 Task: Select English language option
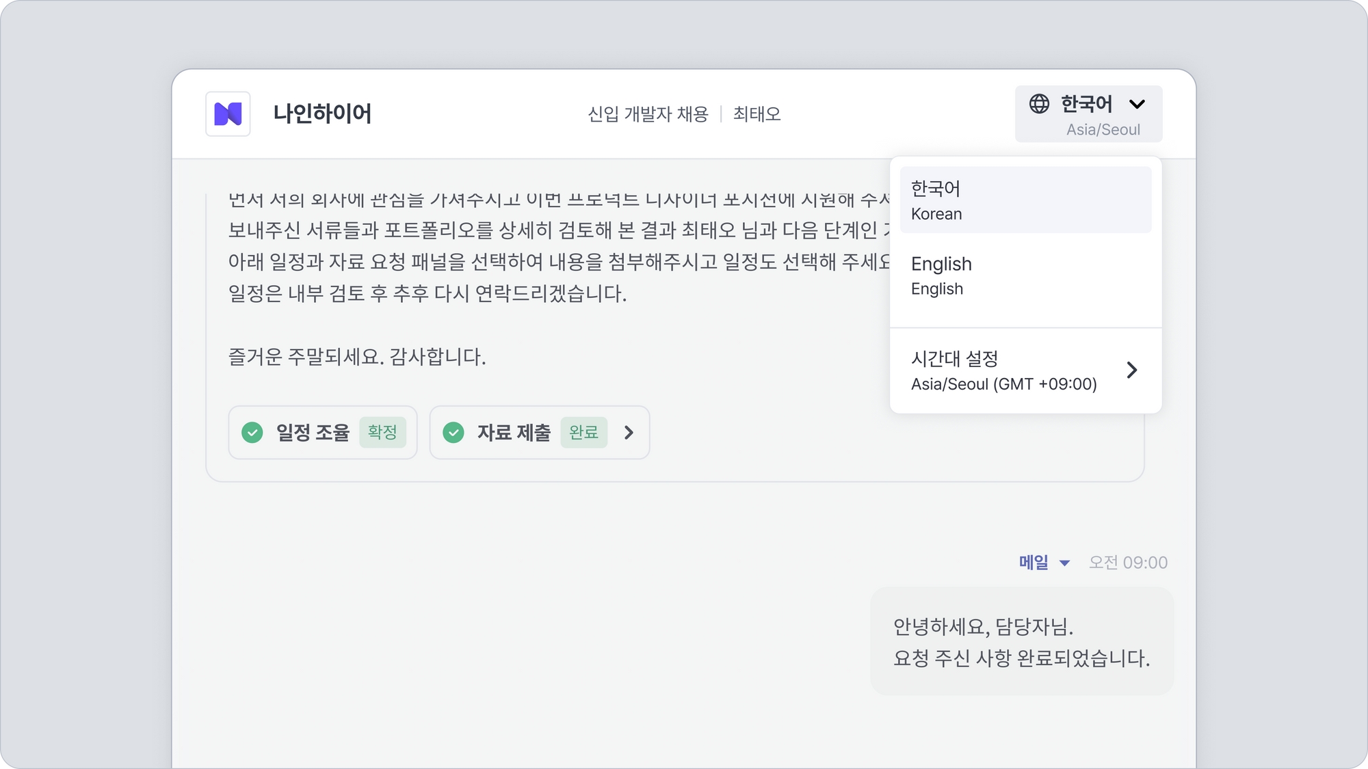[x=1025, y=275]
